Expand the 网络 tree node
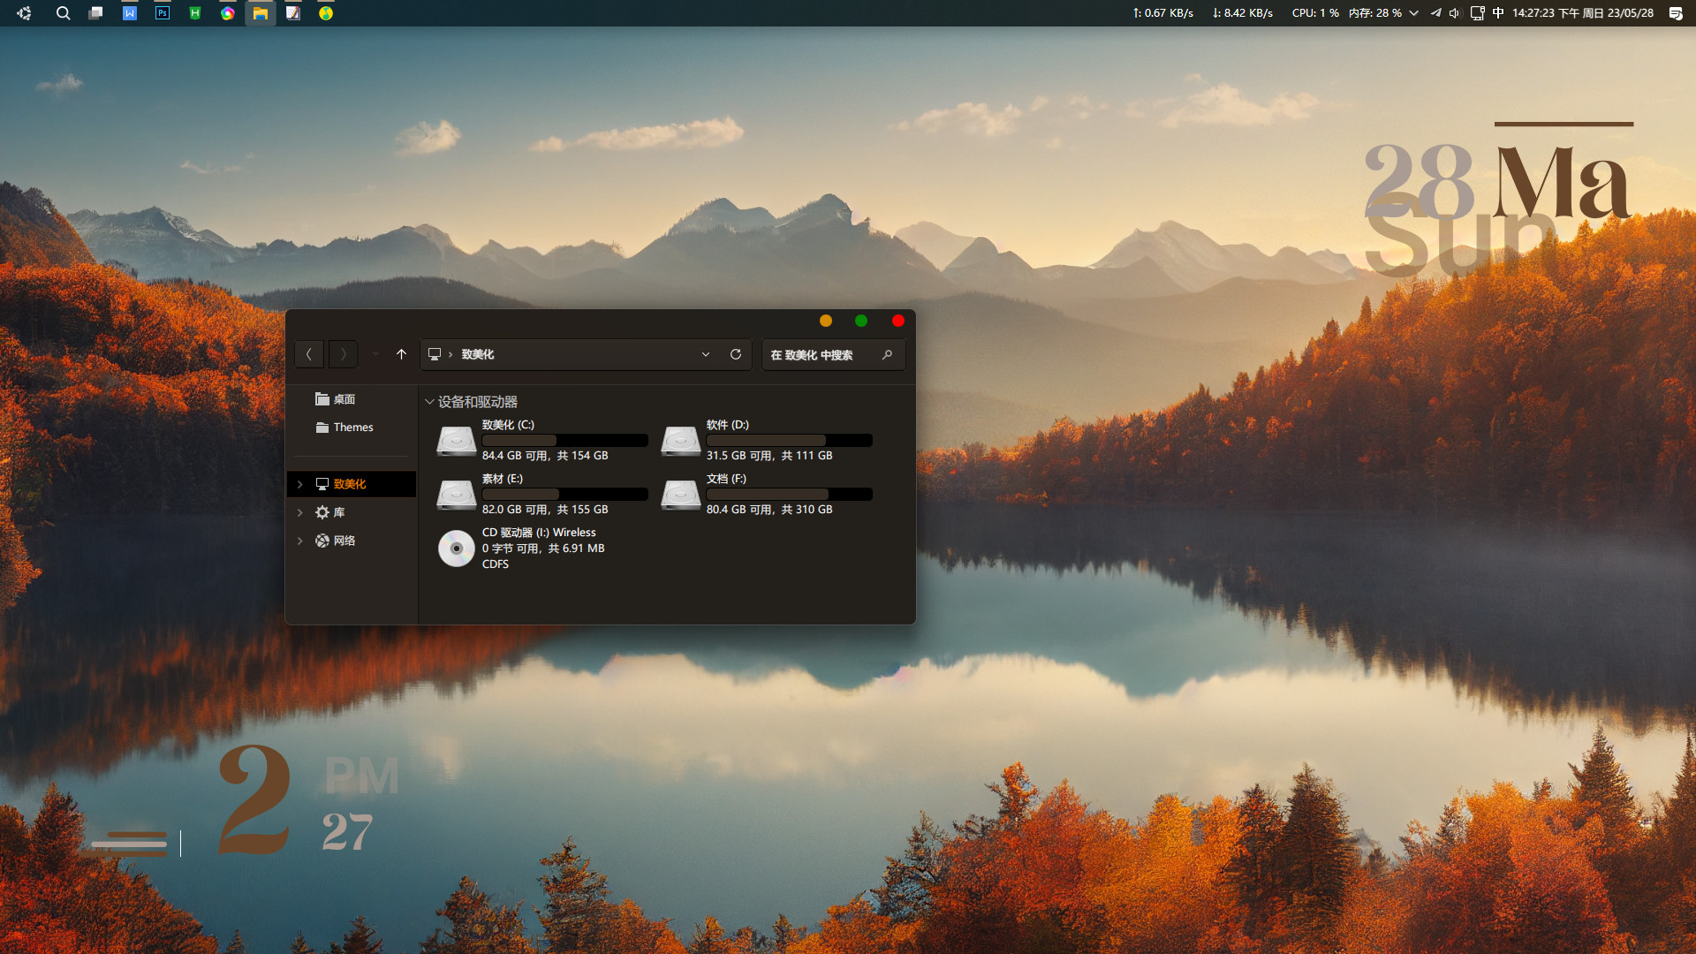Image resolution: width=1696 pixels, height=954 pixels. coord(300,541)
